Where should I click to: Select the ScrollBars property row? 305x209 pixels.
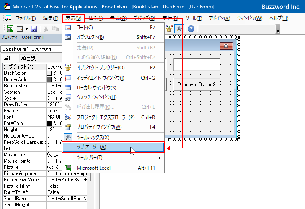[x=45, y=199]
